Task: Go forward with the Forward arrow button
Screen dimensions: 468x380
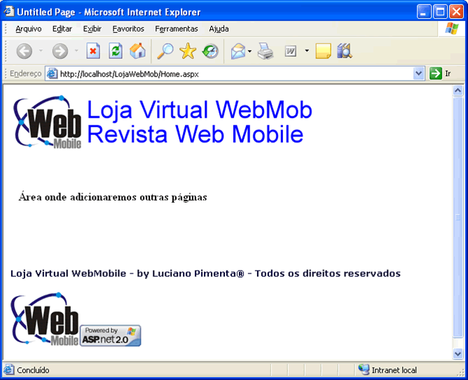Action: tap(60, 51)
